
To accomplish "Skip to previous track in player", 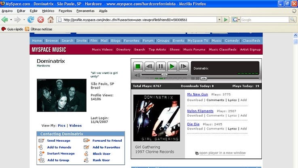I will click(149, 66).
